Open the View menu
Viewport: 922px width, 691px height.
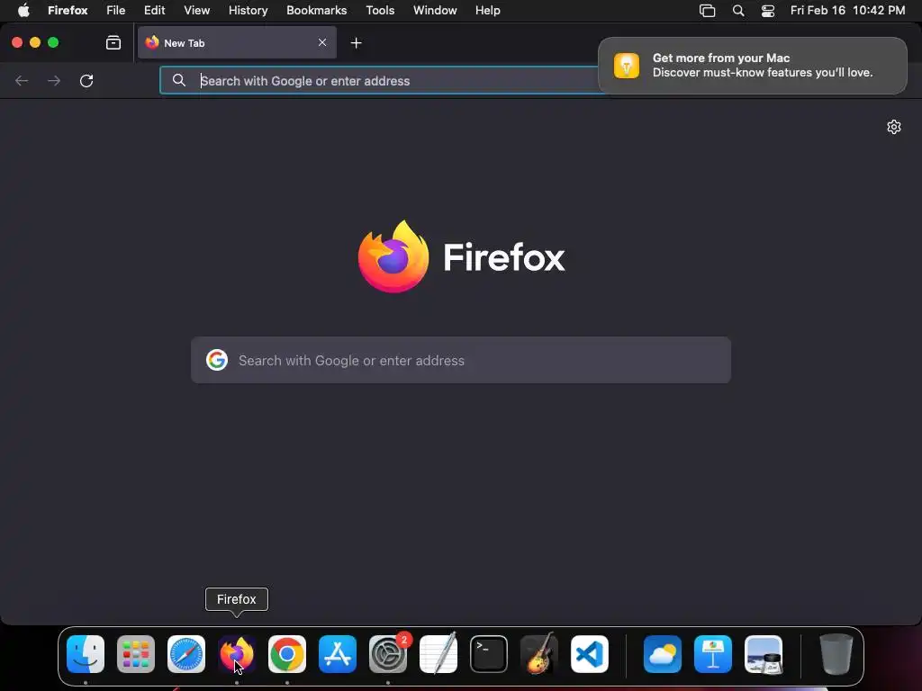(x=196, y=11)
